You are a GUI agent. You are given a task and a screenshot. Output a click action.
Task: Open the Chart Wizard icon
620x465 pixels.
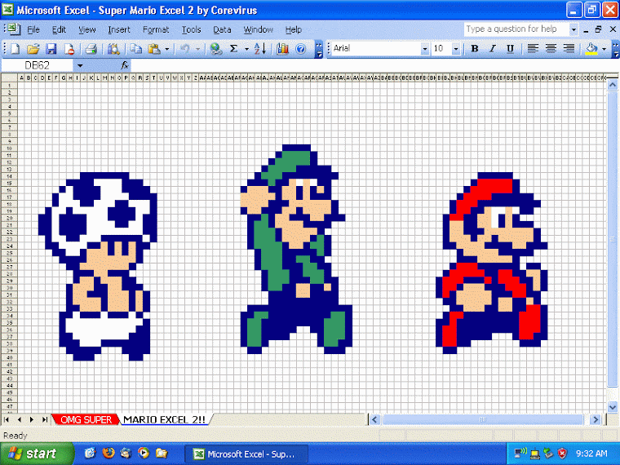pos(282,49)
